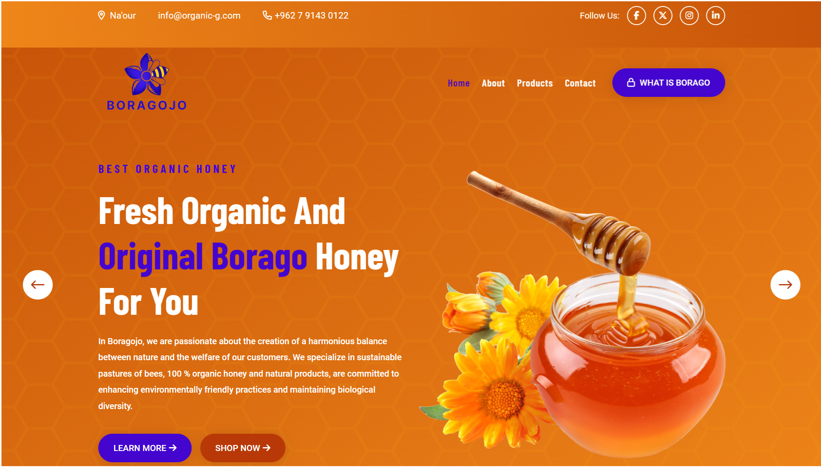The height and width of the screenshot is (467, 821).
Task: Go to previous slide with left arrow
Action: click(x=38, y=285)
